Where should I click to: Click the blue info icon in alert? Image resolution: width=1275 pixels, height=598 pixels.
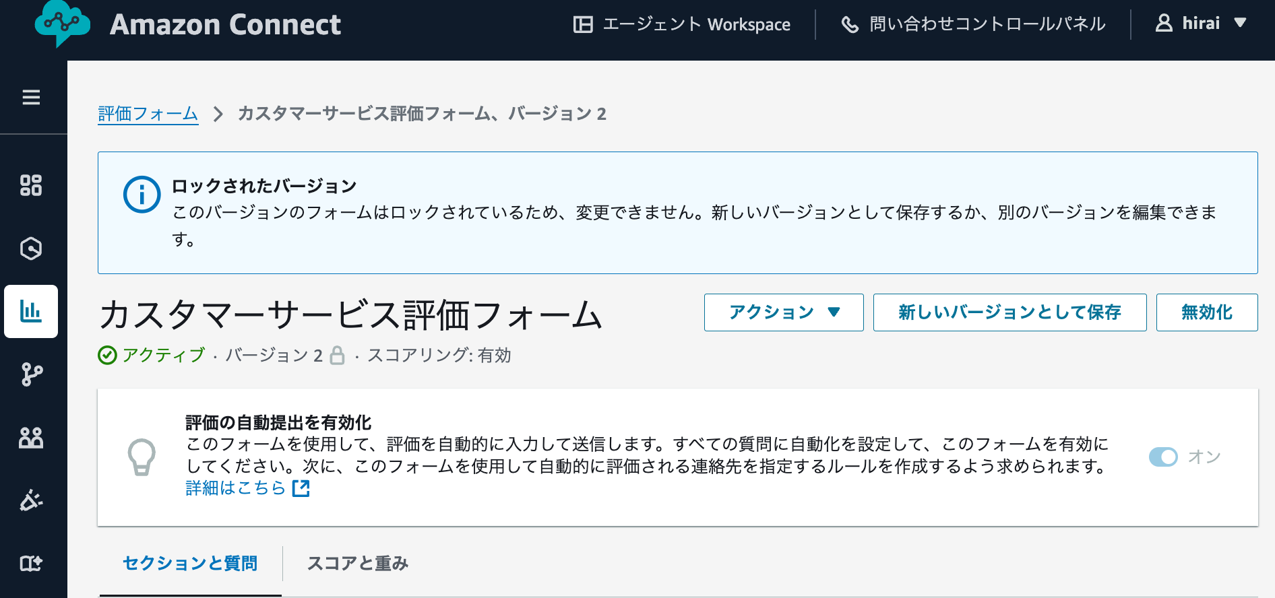pos(142,195)
